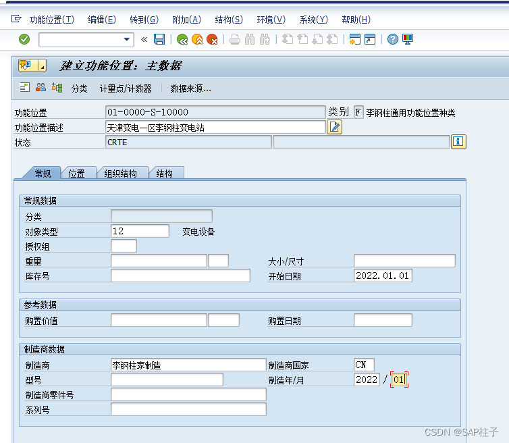Screen dimensions: 509x443
Task: Click the orange Exit icon
Action: click(x=197, y=40)
